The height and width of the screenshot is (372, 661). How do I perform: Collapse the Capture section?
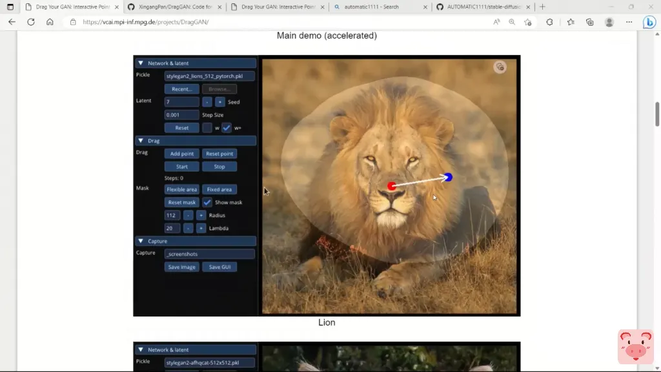tap(141, 242)
